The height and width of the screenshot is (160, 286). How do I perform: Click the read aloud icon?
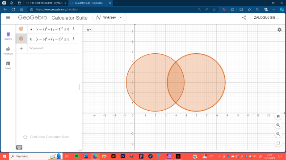click(206, 9)
